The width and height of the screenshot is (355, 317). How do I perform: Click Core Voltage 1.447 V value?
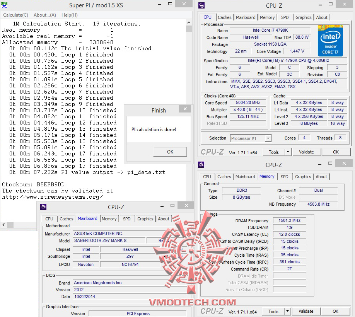pyautogui.click(x=297, y=51)
